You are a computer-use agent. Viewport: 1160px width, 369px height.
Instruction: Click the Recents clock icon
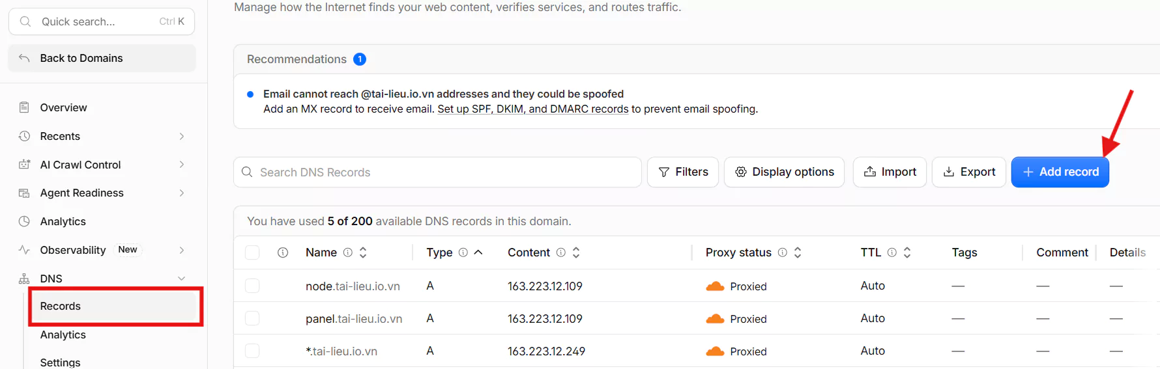click(24, 136)
